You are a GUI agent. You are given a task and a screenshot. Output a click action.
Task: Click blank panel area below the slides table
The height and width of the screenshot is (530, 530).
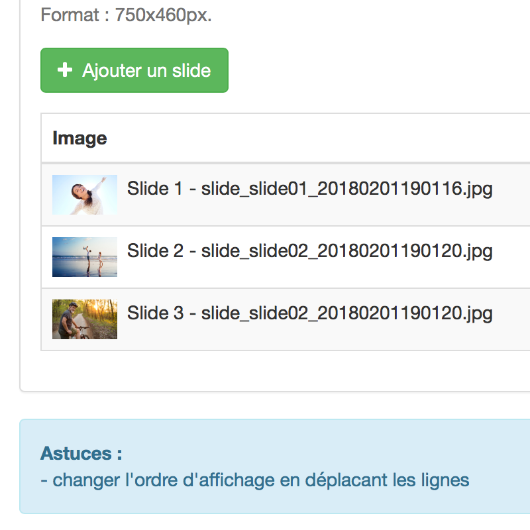(270, 371)
